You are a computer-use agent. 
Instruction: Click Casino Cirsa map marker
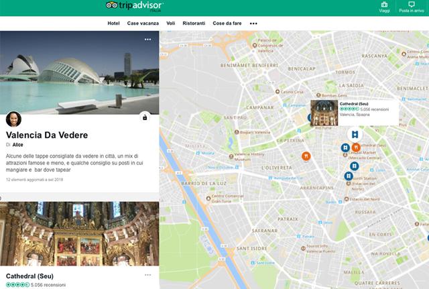(x=278, y=92)
